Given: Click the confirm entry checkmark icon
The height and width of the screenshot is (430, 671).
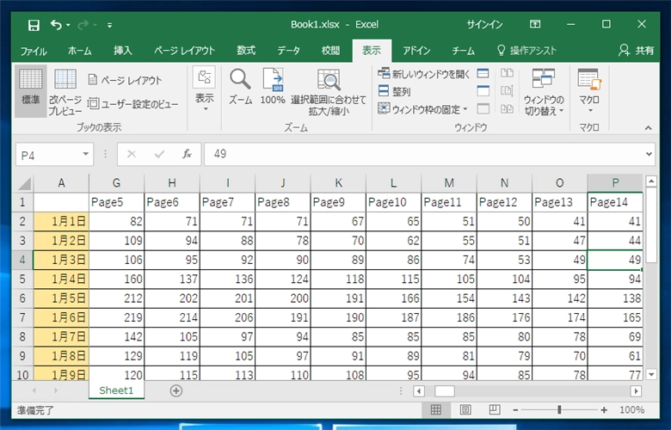Looking at the screenshot, I should 160,154.
